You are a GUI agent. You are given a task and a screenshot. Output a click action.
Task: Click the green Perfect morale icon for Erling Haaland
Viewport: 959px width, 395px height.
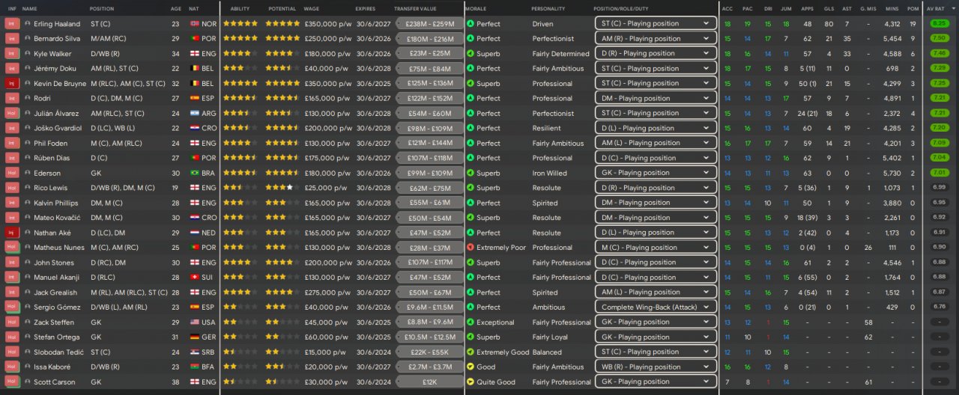[x=471, y=23]
